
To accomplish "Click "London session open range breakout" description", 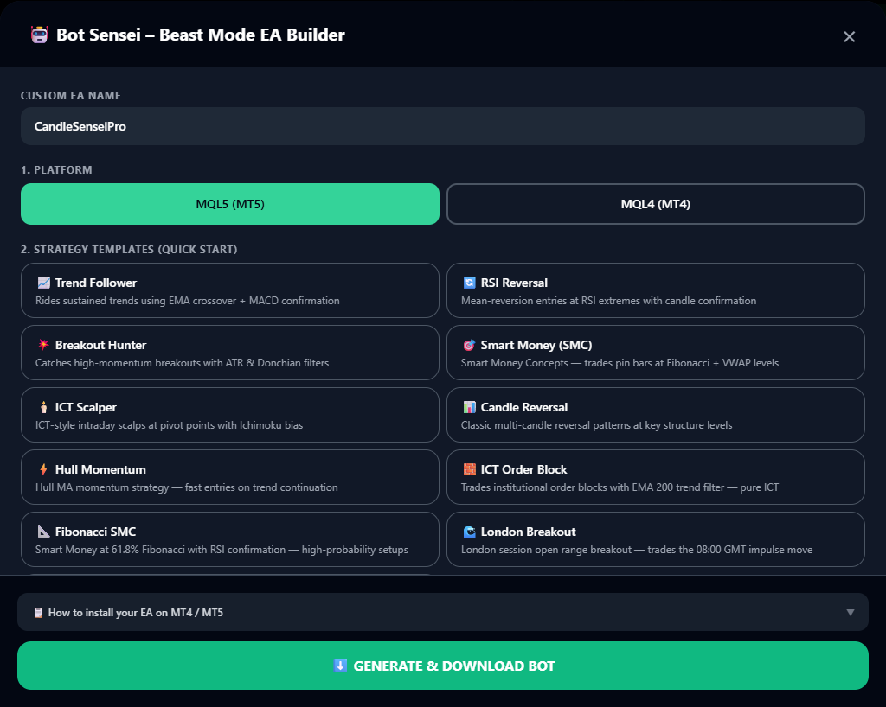I will click(x=637, y=550).
